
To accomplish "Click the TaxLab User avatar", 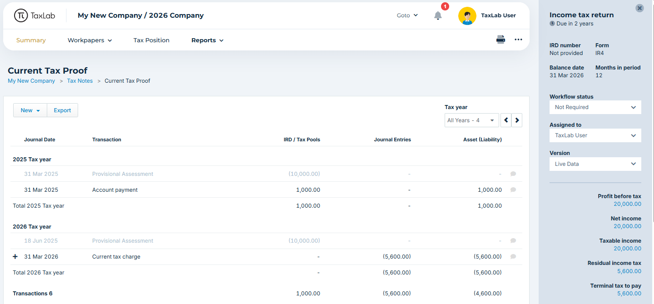I will coord(467,15).
